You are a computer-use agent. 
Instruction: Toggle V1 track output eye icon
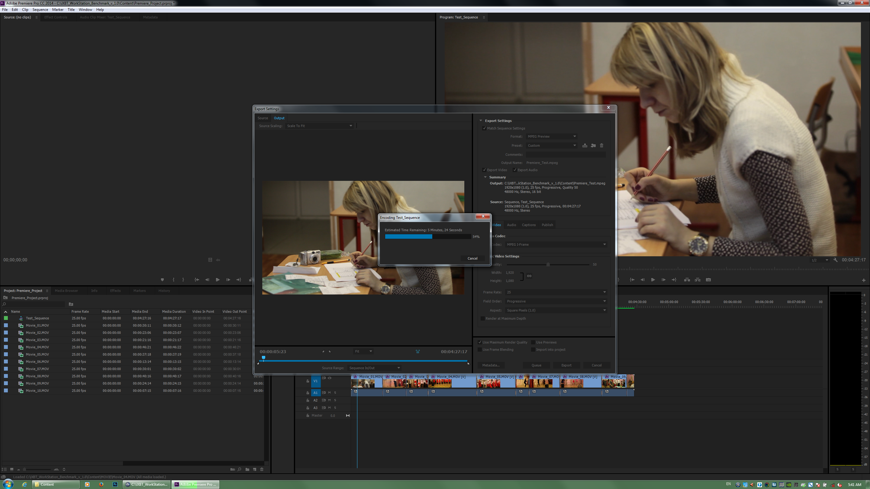(330, 378)
